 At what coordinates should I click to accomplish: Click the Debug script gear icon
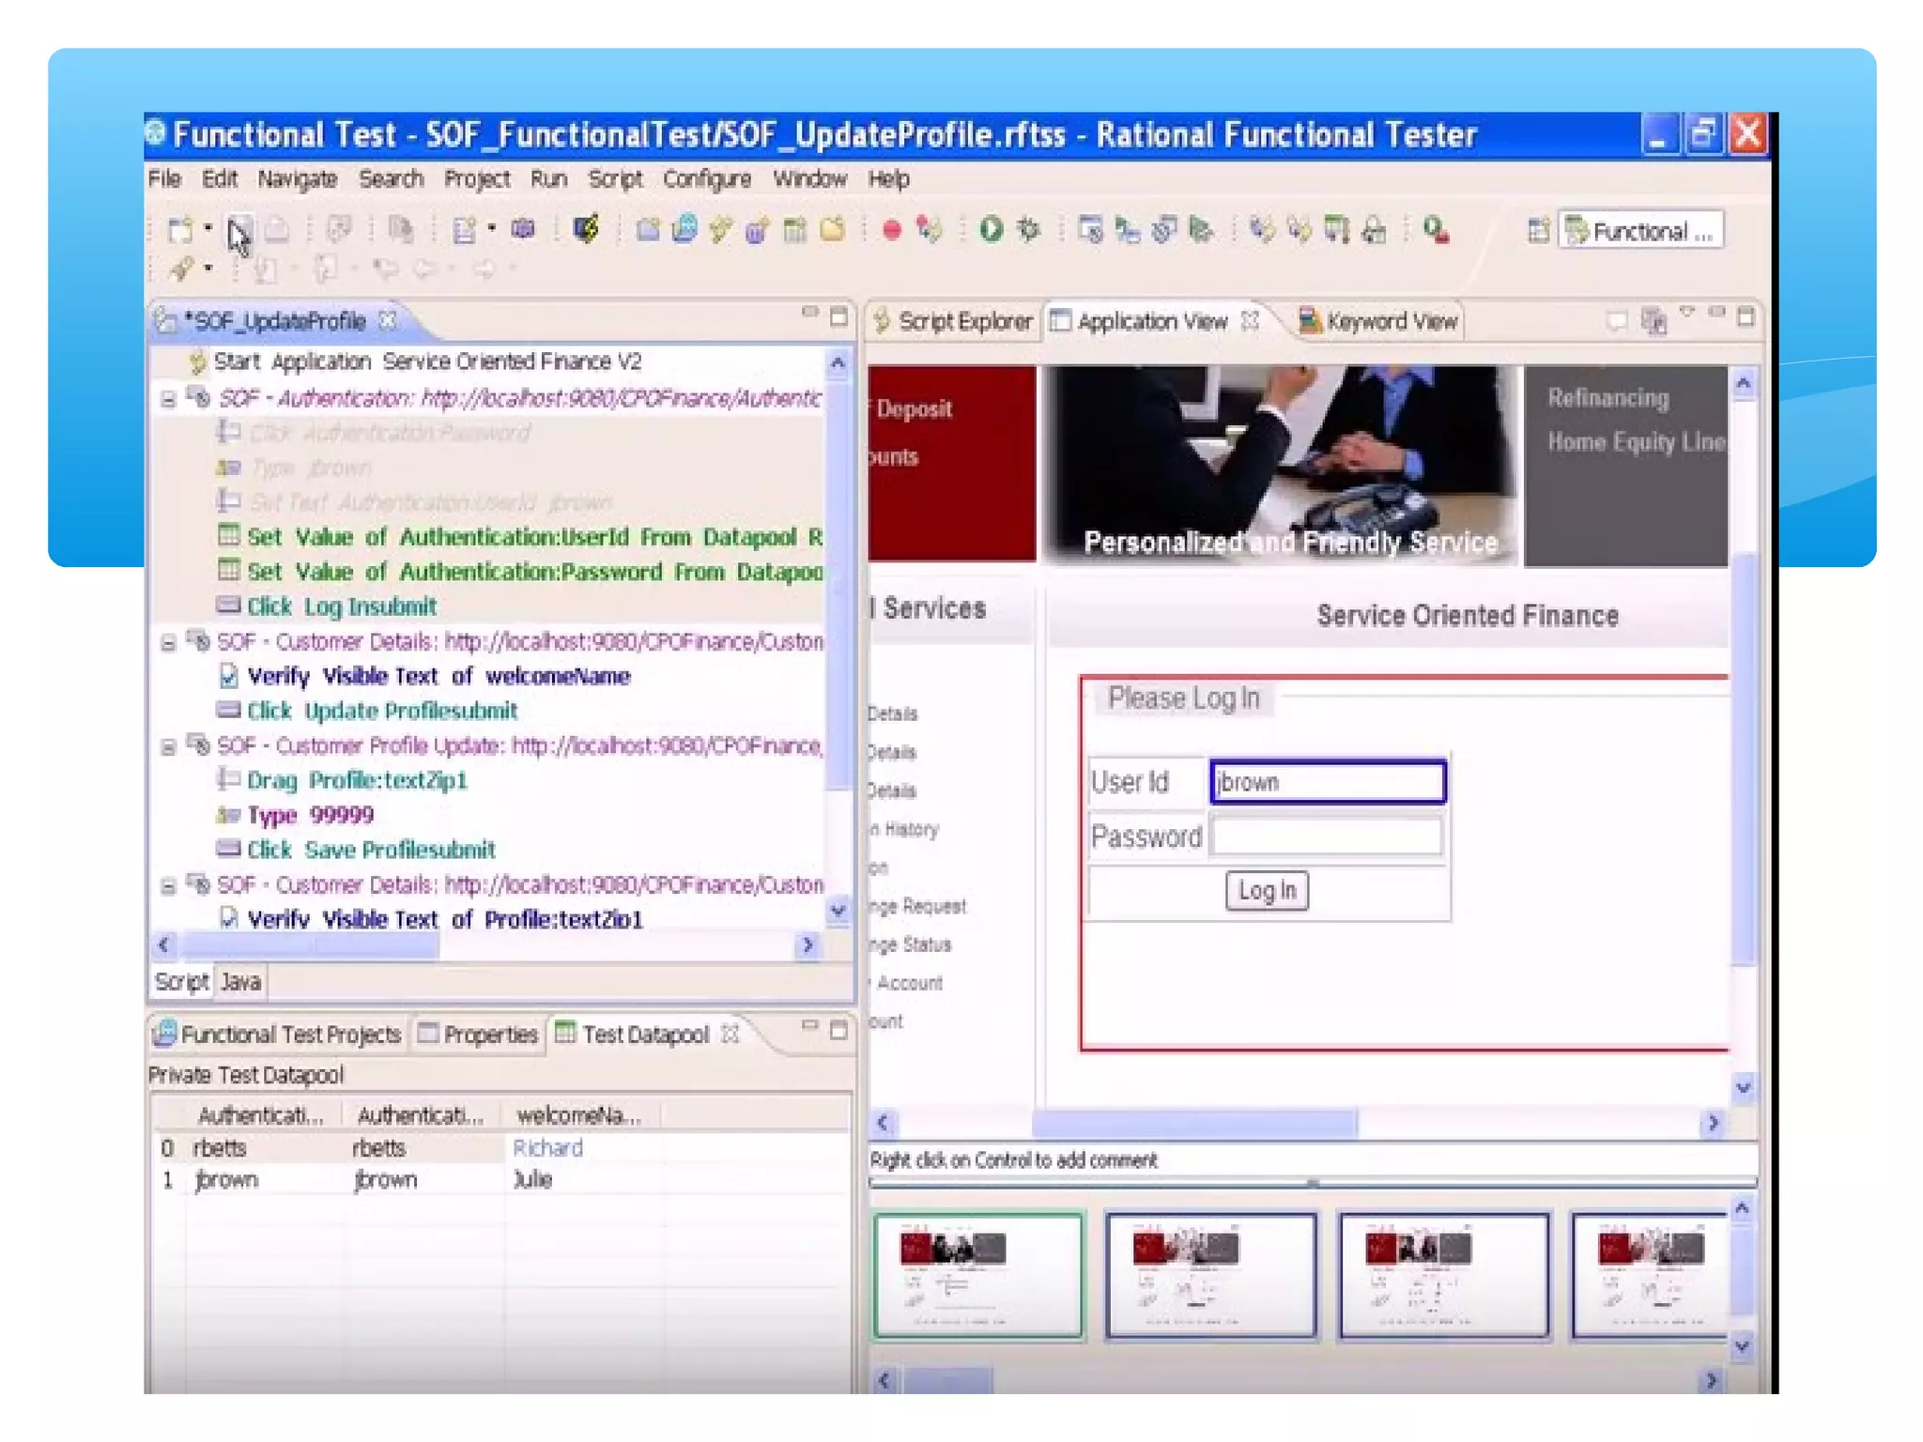tap(1029, 230)
